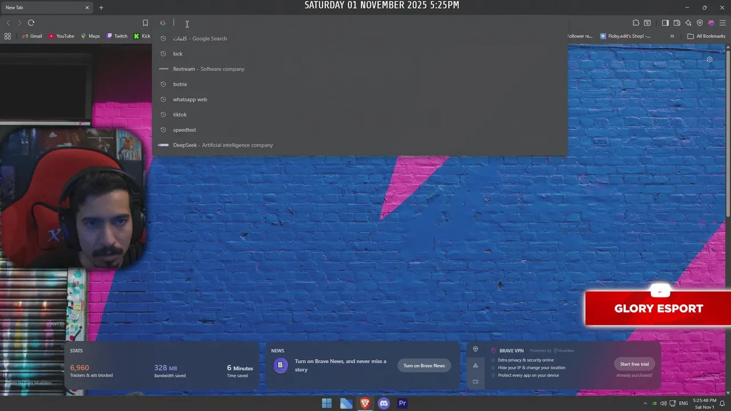Screen dimensions: 731x411
Task: Select the Arabic Google Search suggestion
Action: pos(360,38)
